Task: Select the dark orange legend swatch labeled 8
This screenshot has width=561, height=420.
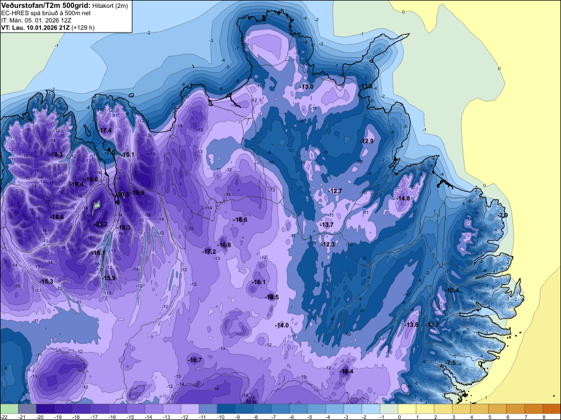Action: [551, 409]
